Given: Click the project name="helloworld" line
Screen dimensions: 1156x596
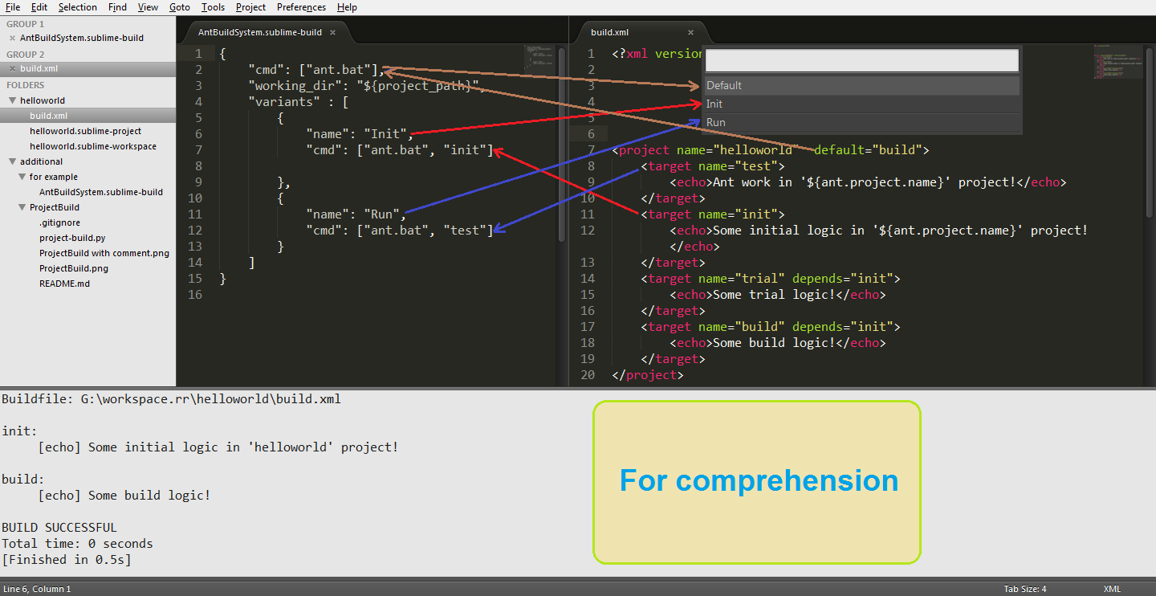Looking at the screenshot, I should click(771, 150).
